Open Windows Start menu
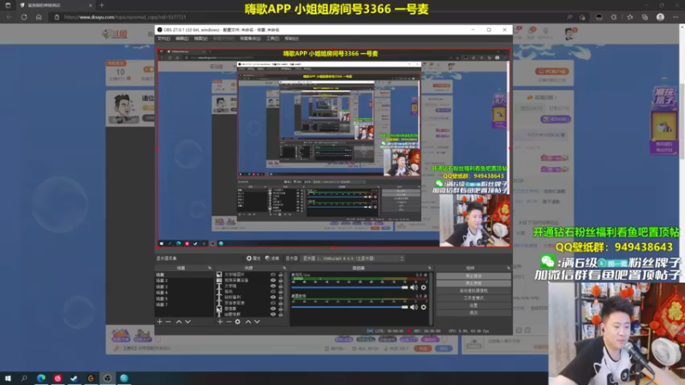 [8, 378]
